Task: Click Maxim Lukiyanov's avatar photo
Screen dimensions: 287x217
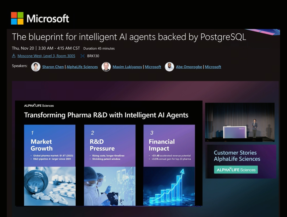Action: click(x=106, y=67)
